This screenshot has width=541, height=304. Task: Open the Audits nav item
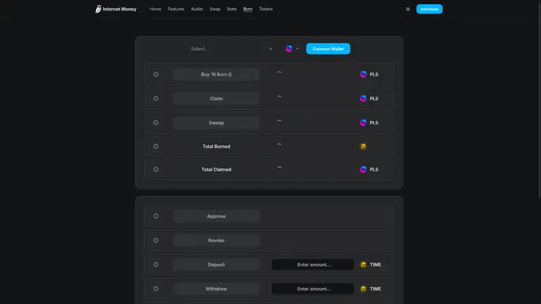(197, 9)
